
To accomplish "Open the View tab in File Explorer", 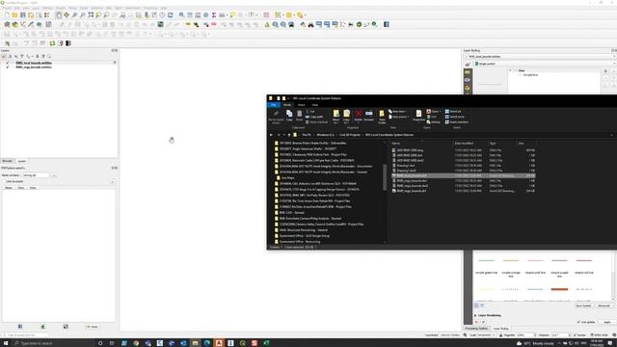I will click(315, 105).
